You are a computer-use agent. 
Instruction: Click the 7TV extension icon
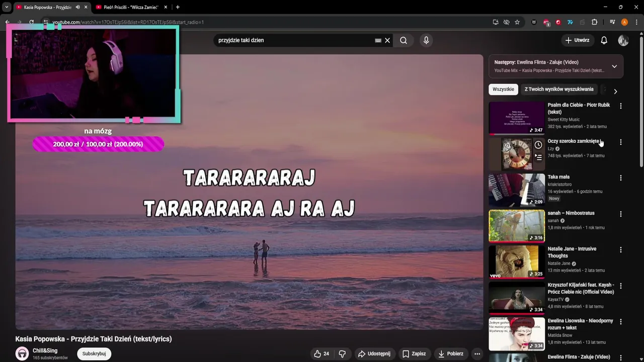coord(570,22)
